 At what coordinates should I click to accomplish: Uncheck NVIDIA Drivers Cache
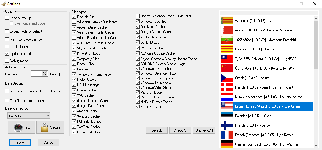[138, 102]
